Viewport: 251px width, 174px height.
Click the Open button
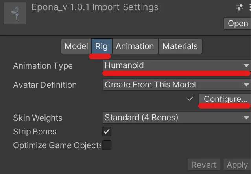tap(237, 24)
